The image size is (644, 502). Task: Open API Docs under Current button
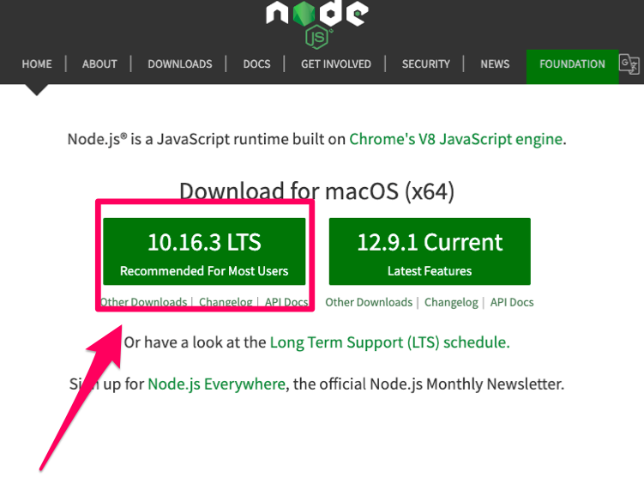point(512,302)
